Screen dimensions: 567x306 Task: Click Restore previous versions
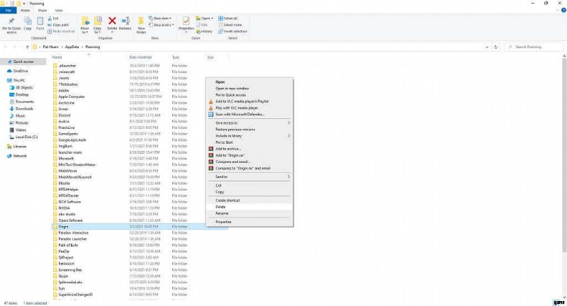249,130
